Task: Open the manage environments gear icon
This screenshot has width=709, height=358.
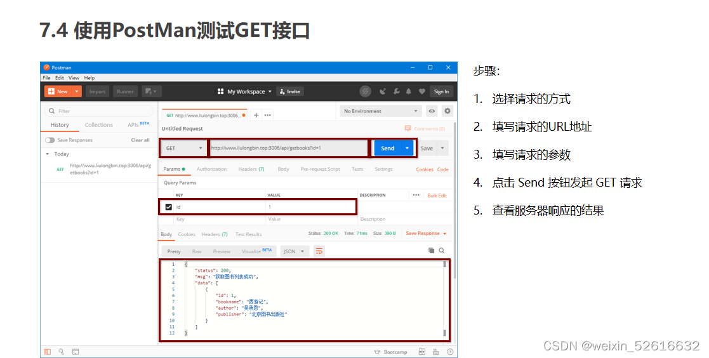Action: pyautogui.click(x=447, y=110)
